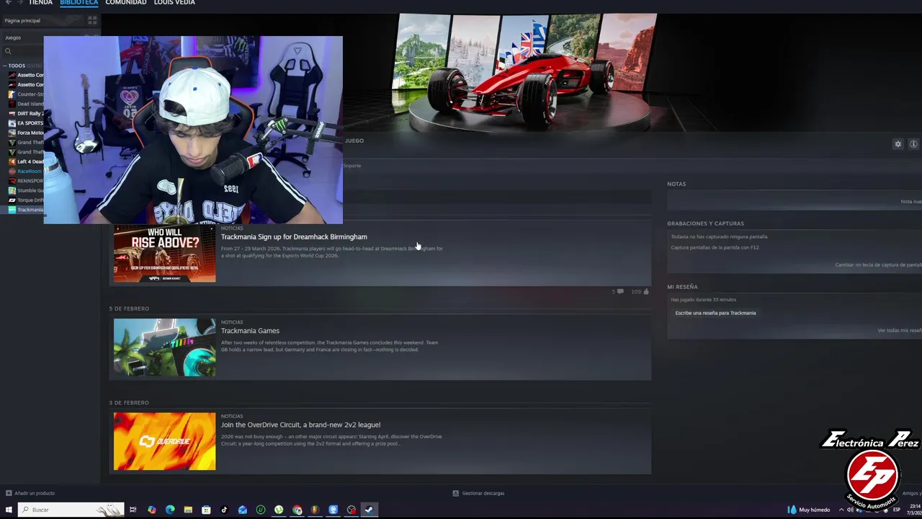This screenshot has height=519, width=922.
Task: Click 'Has jugado durante 33 minutos' text
Action: [x=703, y=299]
